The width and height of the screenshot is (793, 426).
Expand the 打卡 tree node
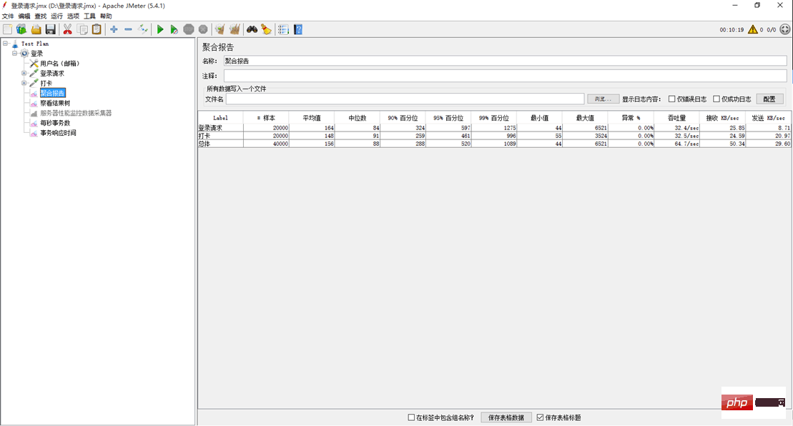(23, 82)
